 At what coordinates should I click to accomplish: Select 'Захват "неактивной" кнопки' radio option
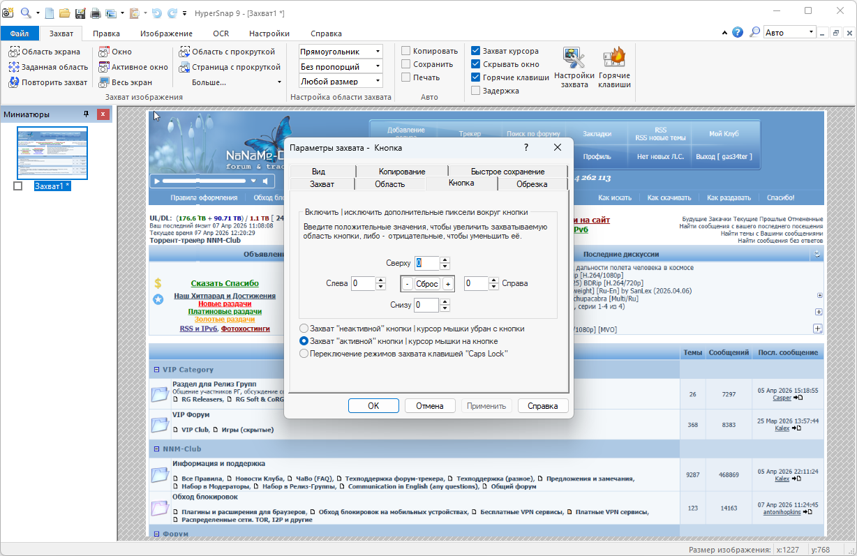click(x=304, y=329)
